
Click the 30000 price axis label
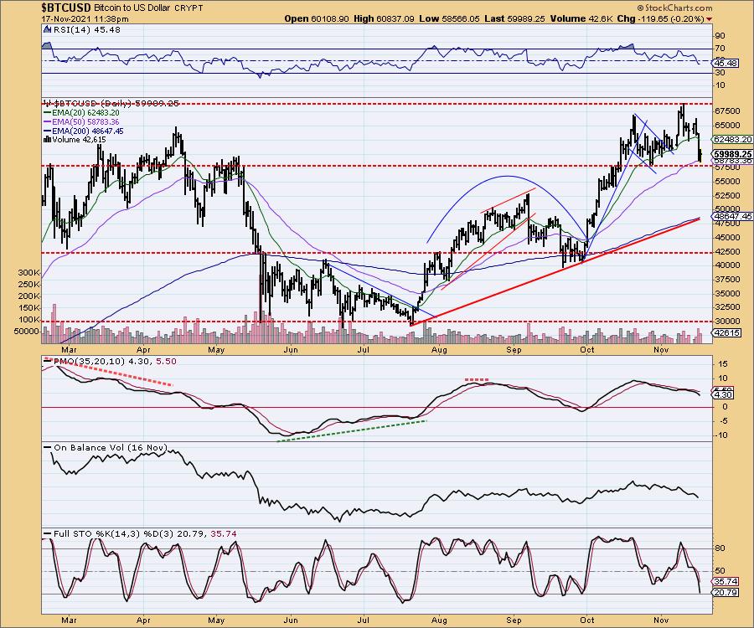tap(727, 321)
